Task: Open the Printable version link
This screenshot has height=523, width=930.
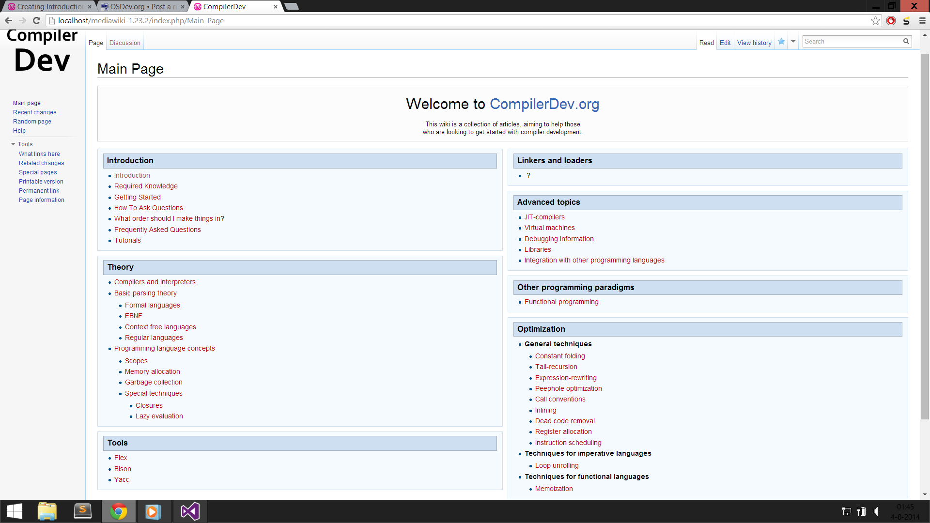Action: click(x=41, y=182)
